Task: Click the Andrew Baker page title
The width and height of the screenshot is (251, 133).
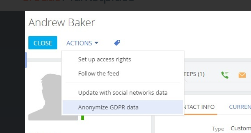Action: tap(62, 22)
